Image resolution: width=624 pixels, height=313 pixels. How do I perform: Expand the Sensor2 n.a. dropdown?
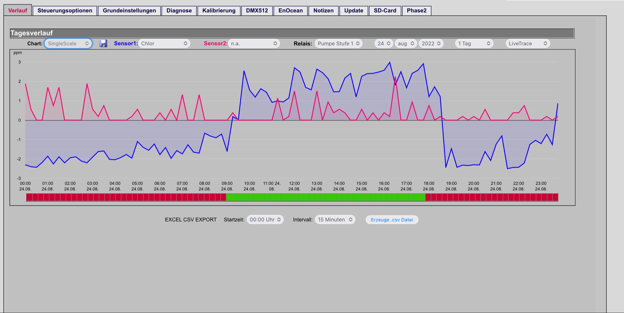(254, 44)
